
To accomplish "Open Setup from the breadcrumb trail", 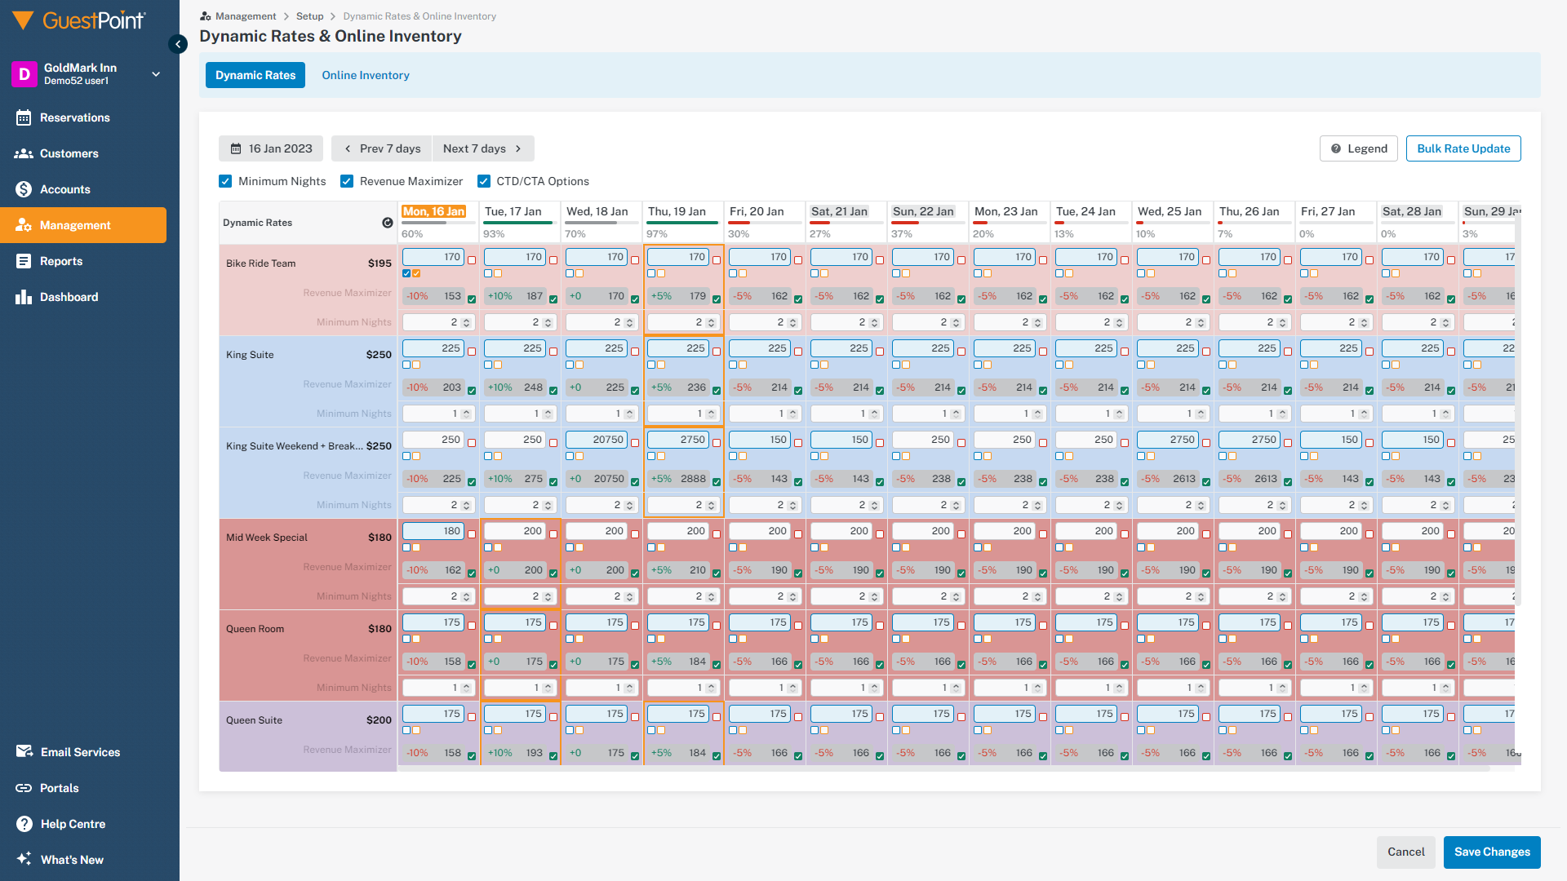I will tap(310, 15).
